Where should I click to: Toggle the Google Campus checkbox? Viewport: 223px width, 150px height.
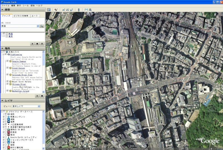[x=8, y=61]
